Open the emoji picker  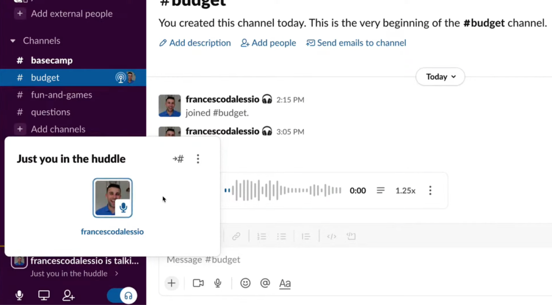click(245, 283)
